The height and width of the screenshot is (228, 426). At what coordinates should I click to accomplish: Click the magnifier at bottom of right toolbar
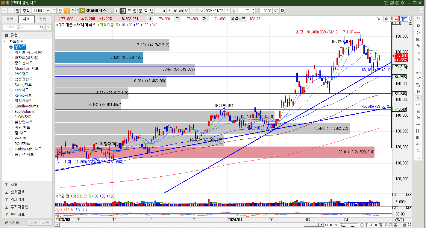[x=418, y=157]
